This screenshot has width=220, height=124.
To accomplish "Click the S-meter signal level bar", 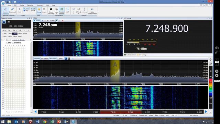I will point(141,42).
